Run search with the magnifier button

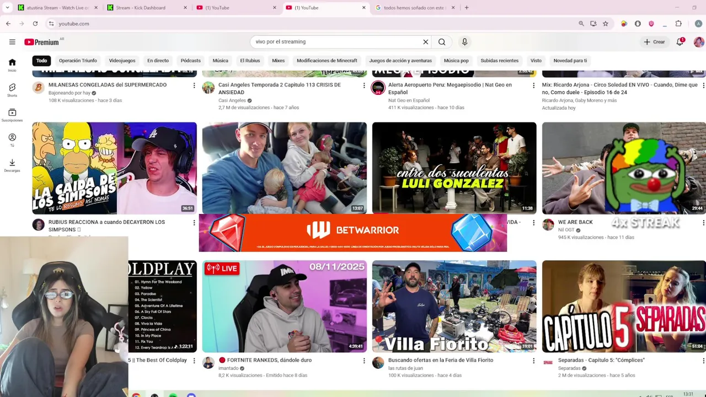(x=442, y=42)
